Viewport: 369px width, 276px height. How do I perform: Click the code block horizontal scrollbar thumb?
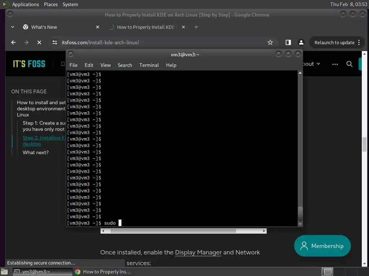tap(173, 231)
